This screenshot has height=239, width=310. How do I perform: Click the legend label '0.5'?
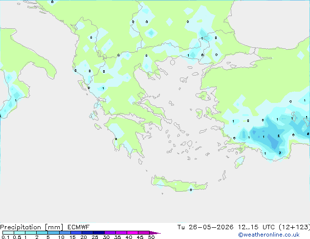[17, 237]
